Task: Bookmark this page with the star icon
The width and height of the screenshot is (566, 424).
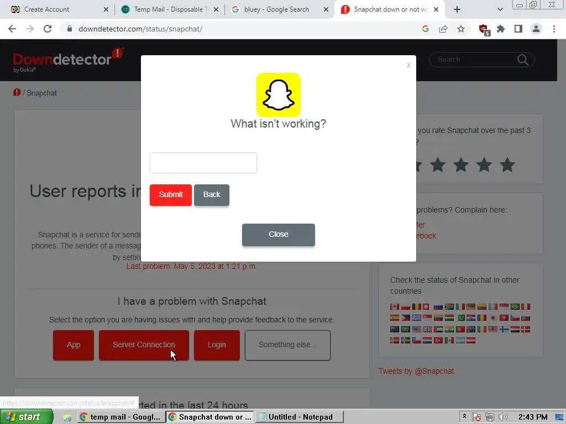Action: pyautogui.click(x=461, y=29)
